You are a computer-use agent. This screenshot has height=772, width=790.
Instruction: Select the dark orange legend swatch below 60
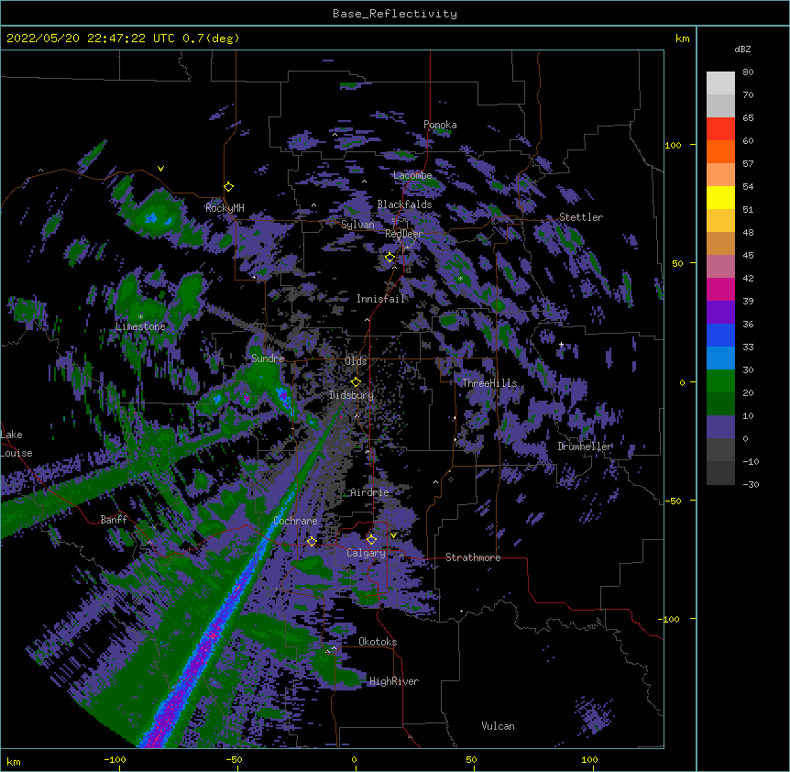pos(720,151)
